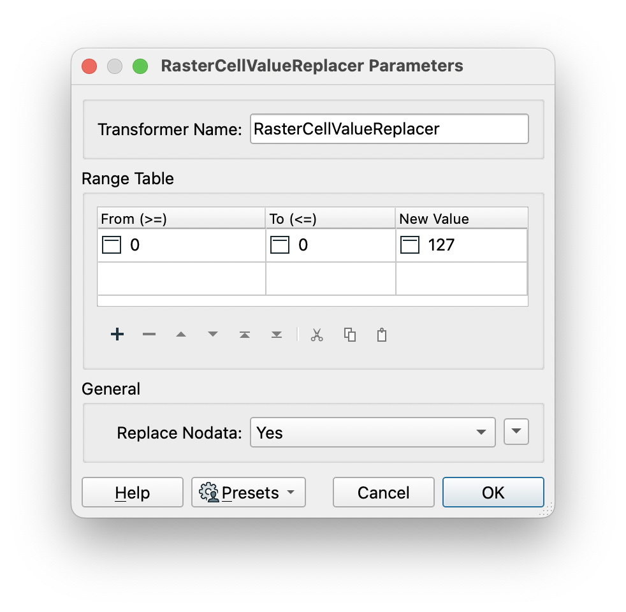Move the selected row to the bottom
Viewport: 626px width, 612px height.
(x=276, y=334)
